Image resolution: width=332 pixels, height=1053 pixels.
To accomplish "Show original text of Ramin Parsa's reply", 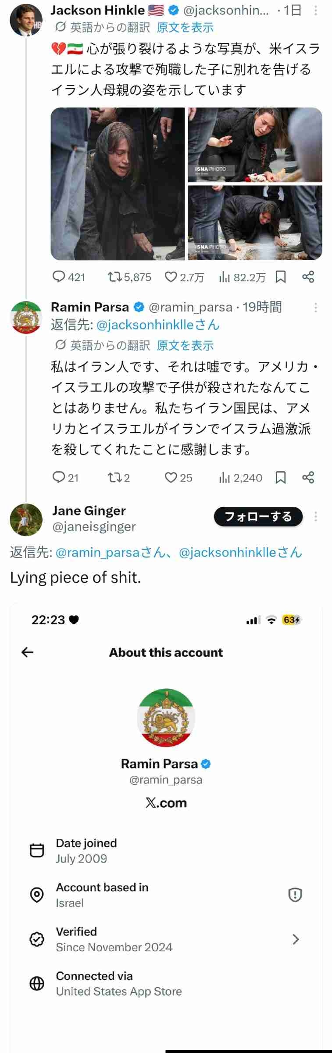I will click(x=185, y=345).
